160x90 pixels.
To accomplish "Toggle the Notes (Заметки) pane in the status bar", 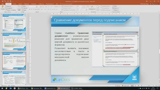I will pyautogui.click(x=118, y=86).
